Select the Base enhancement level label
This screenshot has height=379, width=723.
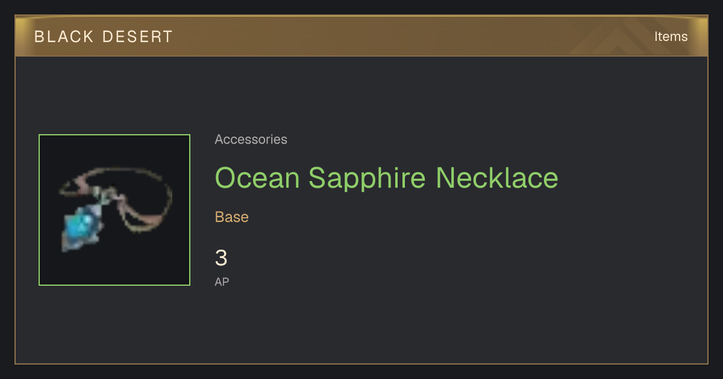coord(232,217)
